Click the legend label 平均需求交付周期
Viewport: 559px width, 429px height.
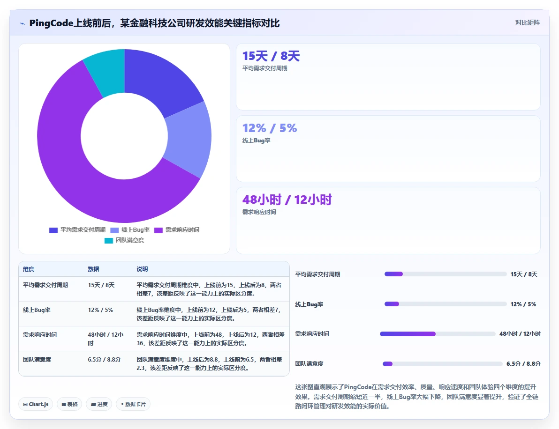(83, 230)
